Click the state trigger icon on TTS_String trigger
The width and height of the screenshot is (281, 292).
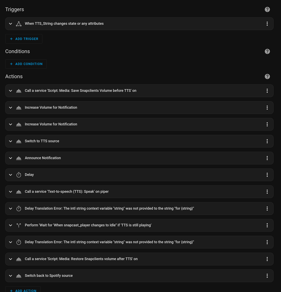point(19,24)
